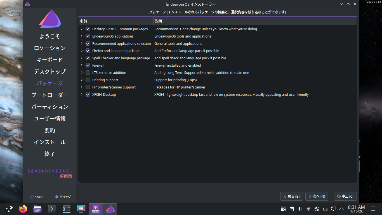Select the パーティション step in sidebar
This screenshot has width=382, height=215.
[x=50, y=107]
